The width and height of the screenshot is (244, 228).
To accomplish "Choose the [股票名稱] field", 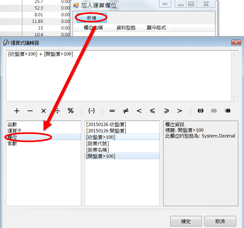I will click(122, 150).
